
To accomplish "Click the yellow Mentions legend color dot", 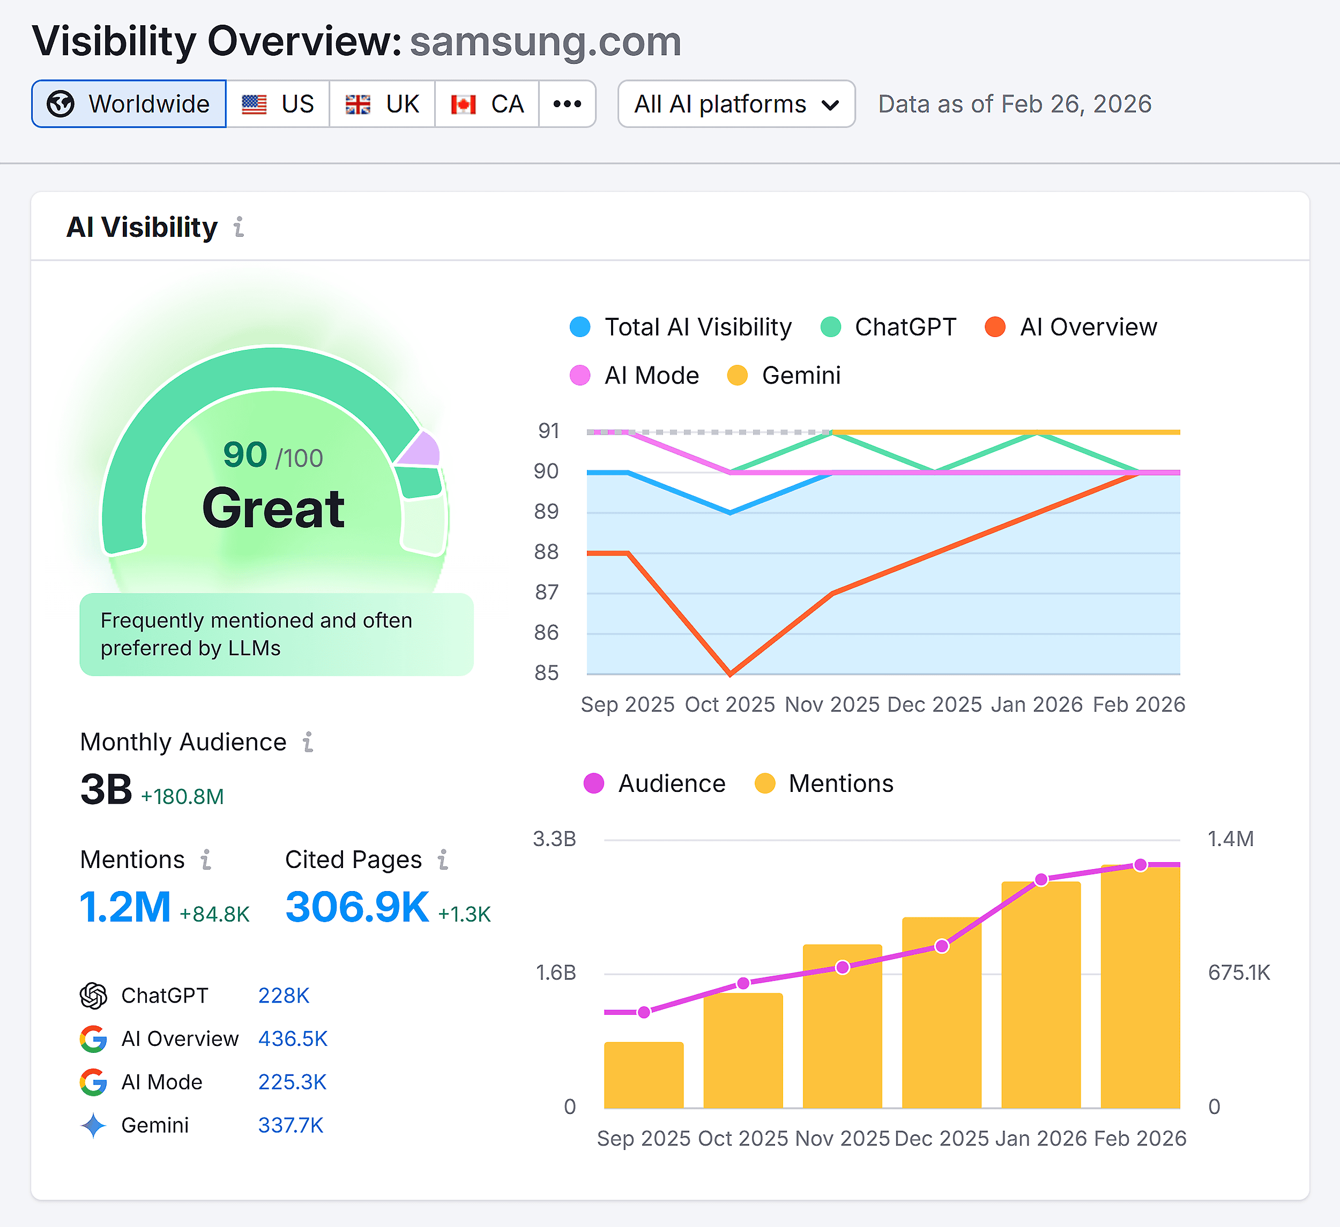I will [765, 784].
